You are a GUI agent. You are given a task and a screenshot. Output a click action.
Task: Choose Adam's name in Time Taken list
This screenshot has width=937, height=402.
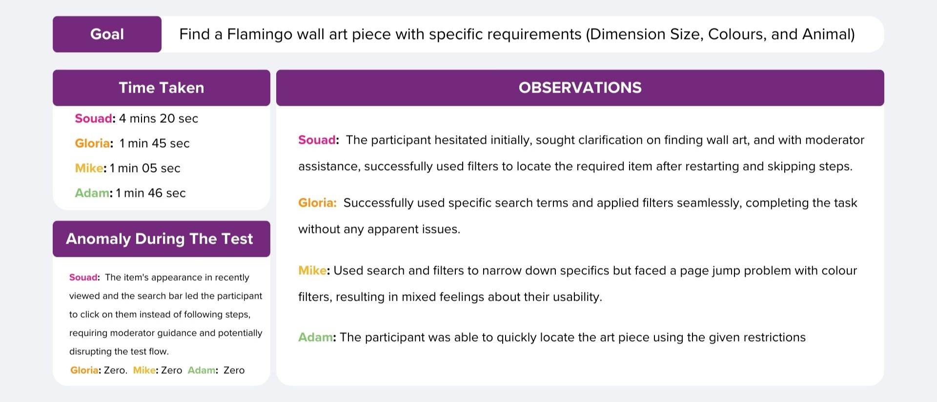[x=92, y=193]
